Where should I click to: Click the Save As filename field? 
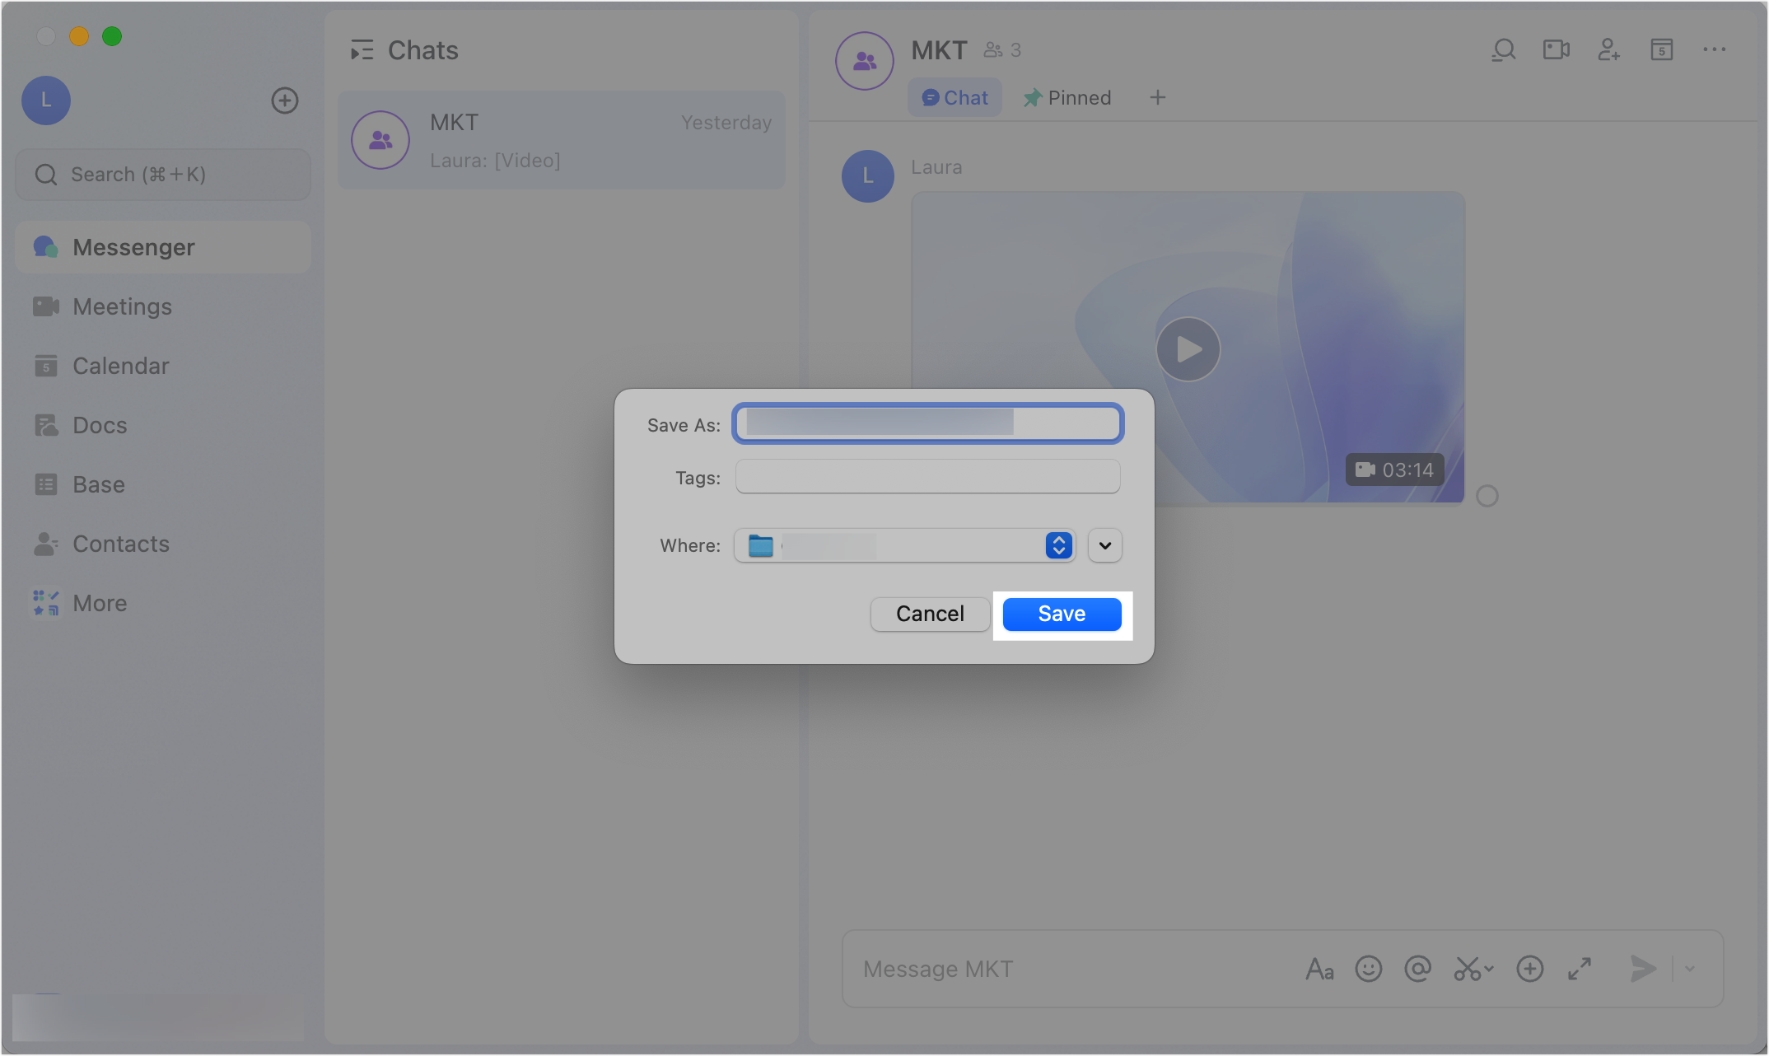coord(927,423)
